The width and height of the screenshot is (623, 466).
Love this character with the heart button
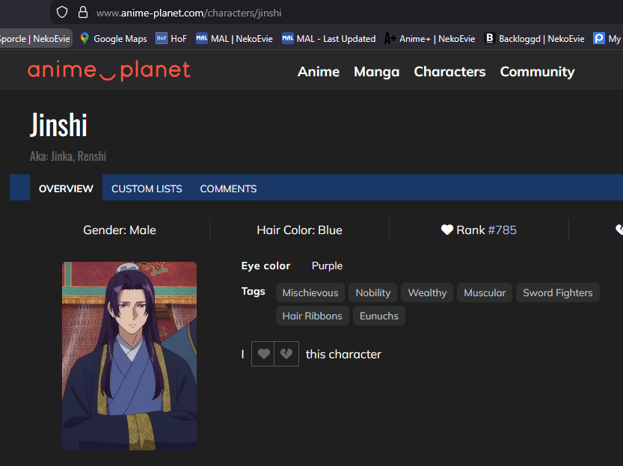[x=263, y=354]
